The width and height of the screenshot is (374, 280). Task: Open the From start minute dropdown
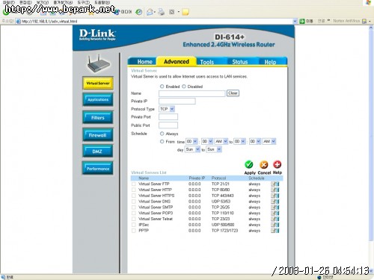(207, 141)
